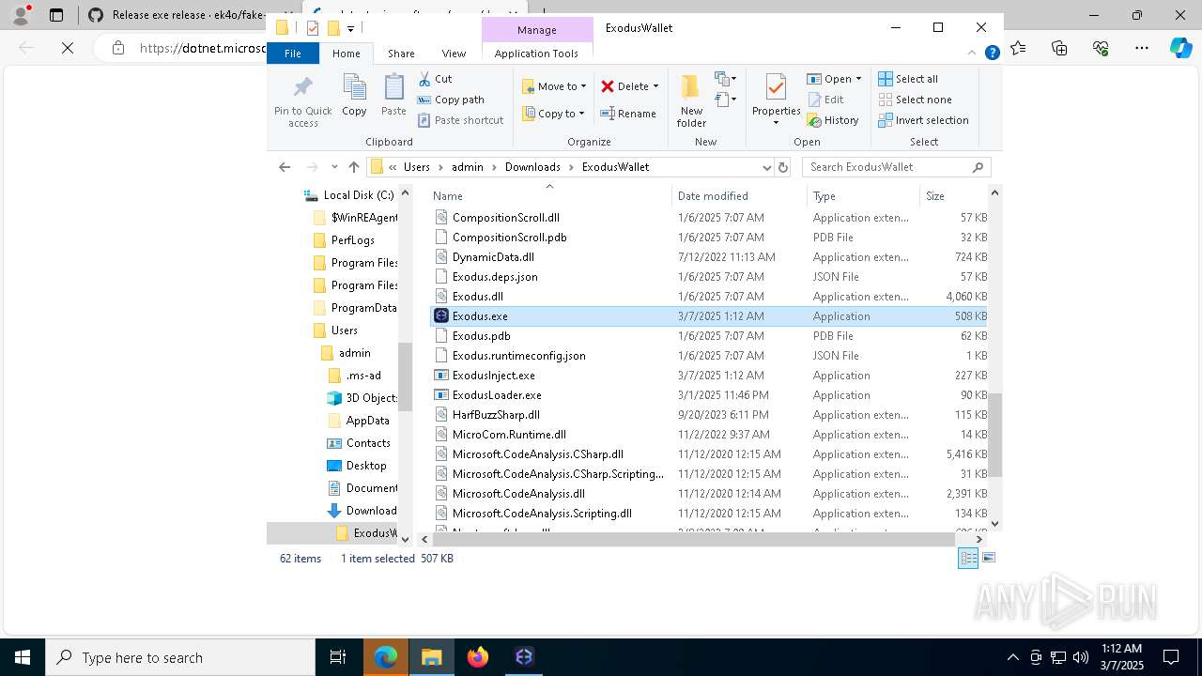
Task: Open Firefox from the taskbar
Action: (478, 657)
